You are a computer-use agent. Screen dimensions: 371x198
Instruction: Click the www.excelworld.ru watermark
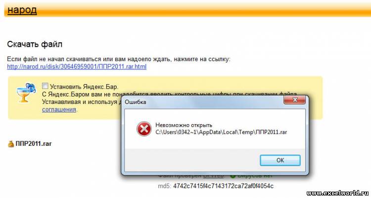coord(338,194)
